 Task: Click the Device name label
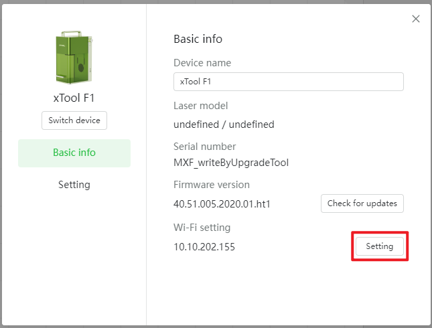pos(202,63)
